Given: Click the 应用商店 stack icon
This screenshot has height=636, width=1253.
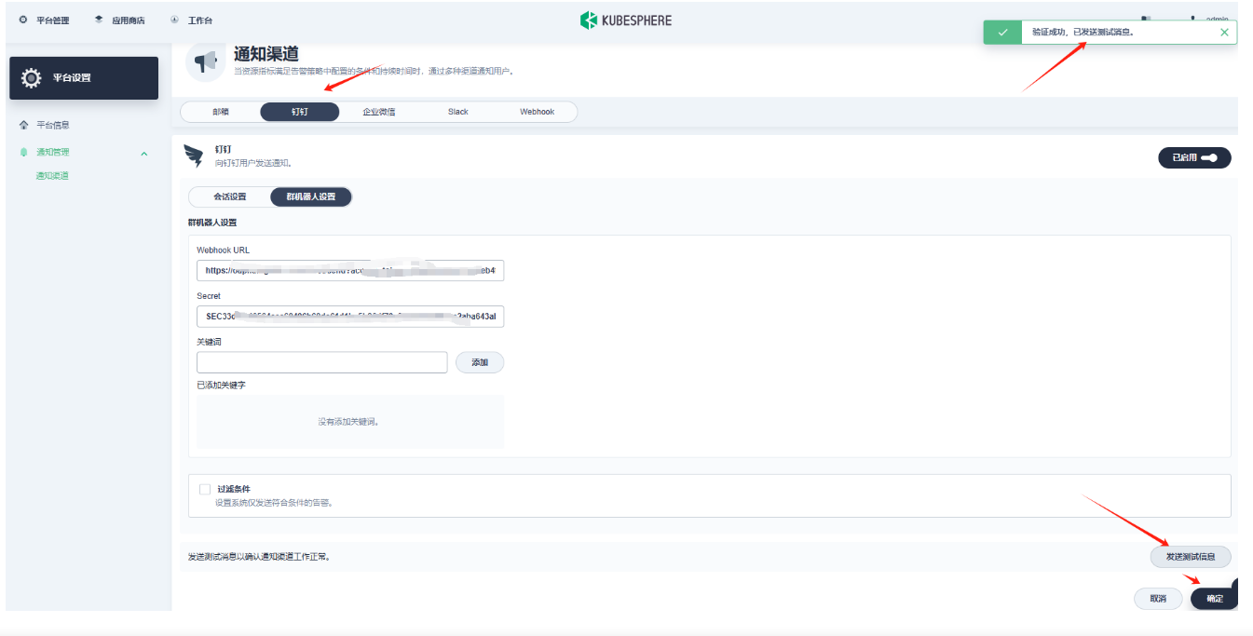Looking at the screenshot, I should tap(99, 20).
